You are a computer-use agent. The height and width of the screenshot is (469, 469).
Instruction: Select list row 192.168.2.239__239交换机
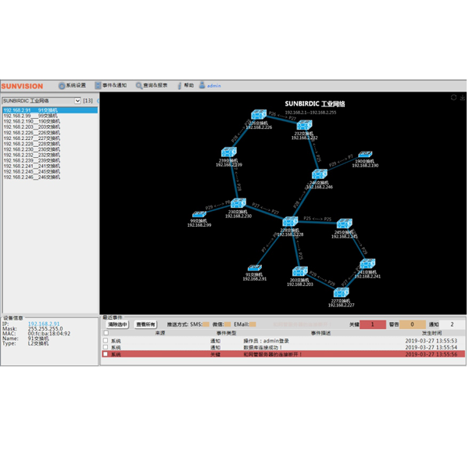tap(50, 160)
